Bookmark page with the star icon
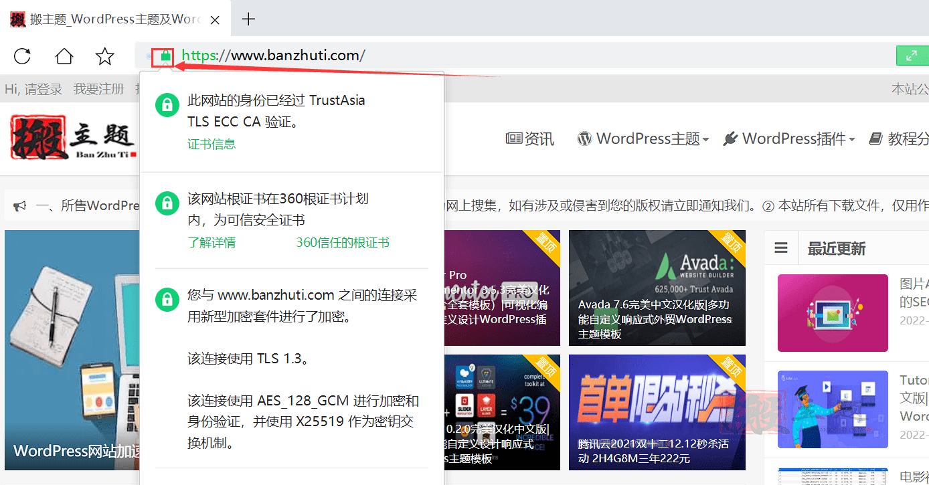 click(105, 56)
